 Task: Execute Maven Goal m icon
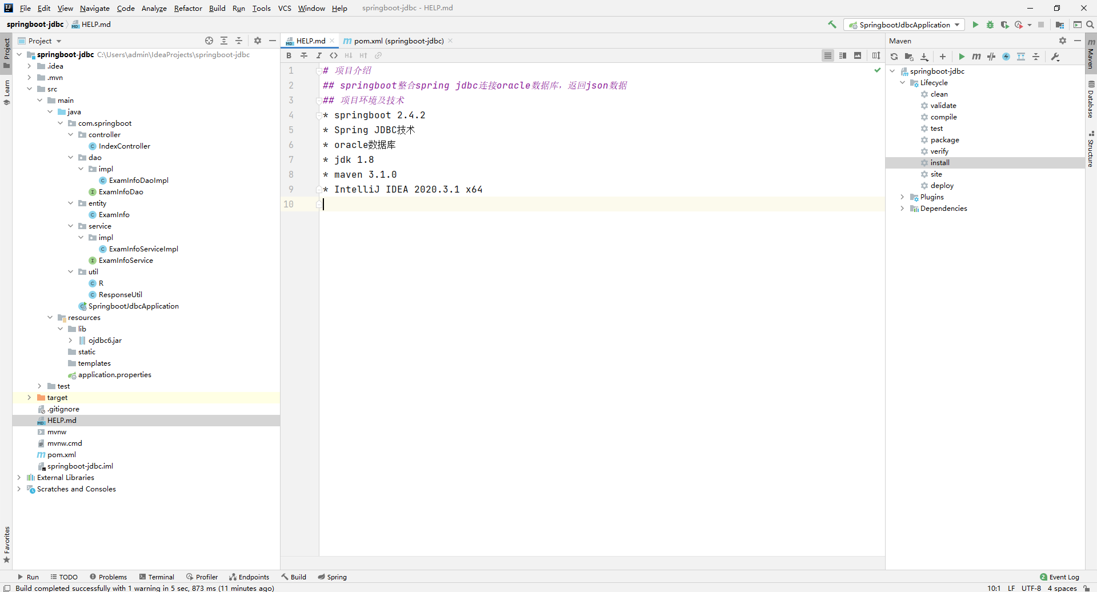[976, 57]
